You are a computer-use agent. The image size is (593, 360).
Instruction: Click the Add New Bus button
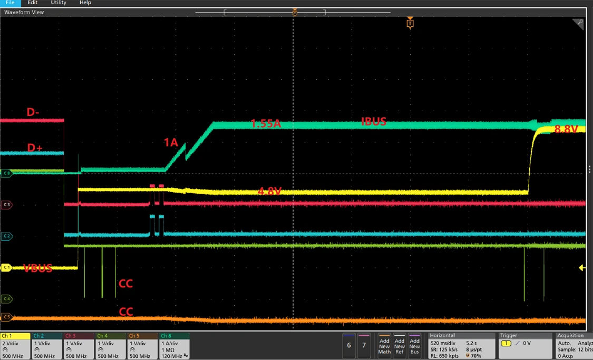click(415, 345)
